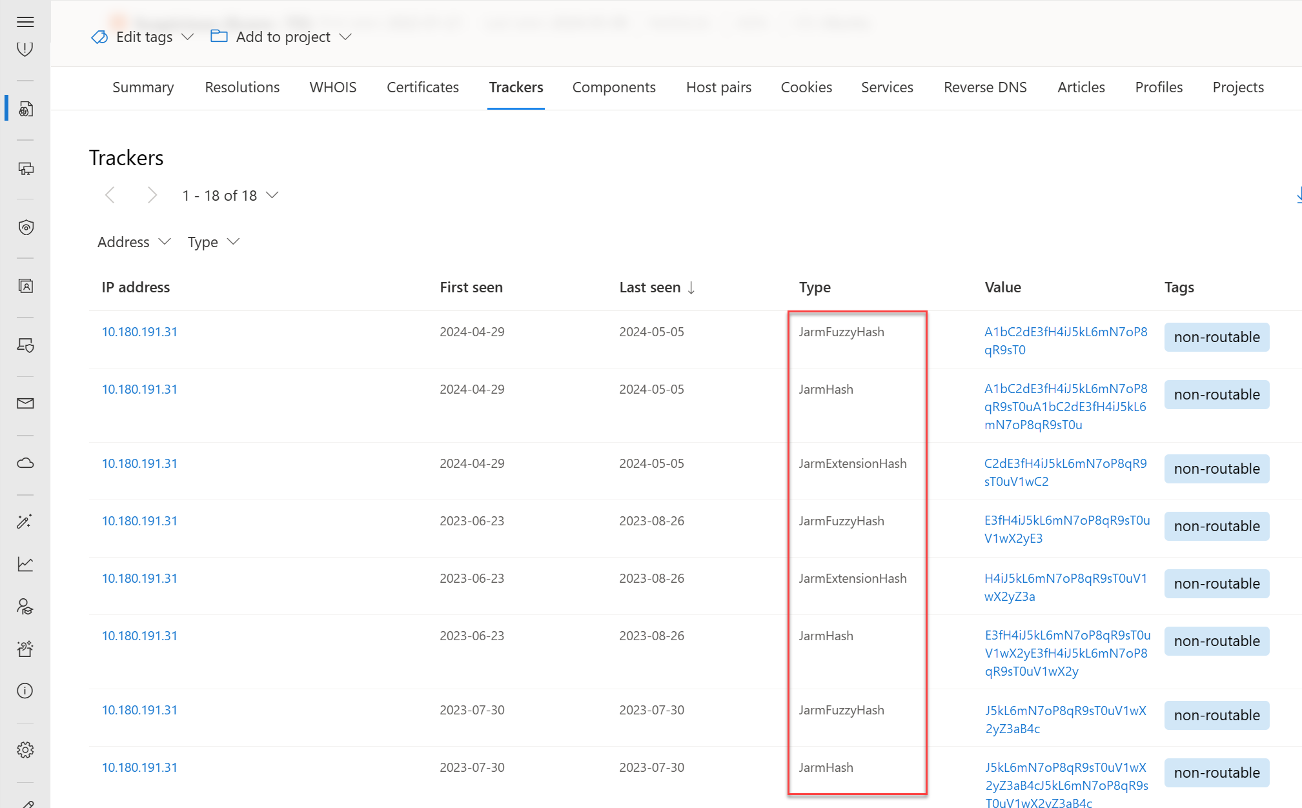1302x808 pixels.
Task: Switch to the Certificates tab
Action: (423, 87)
